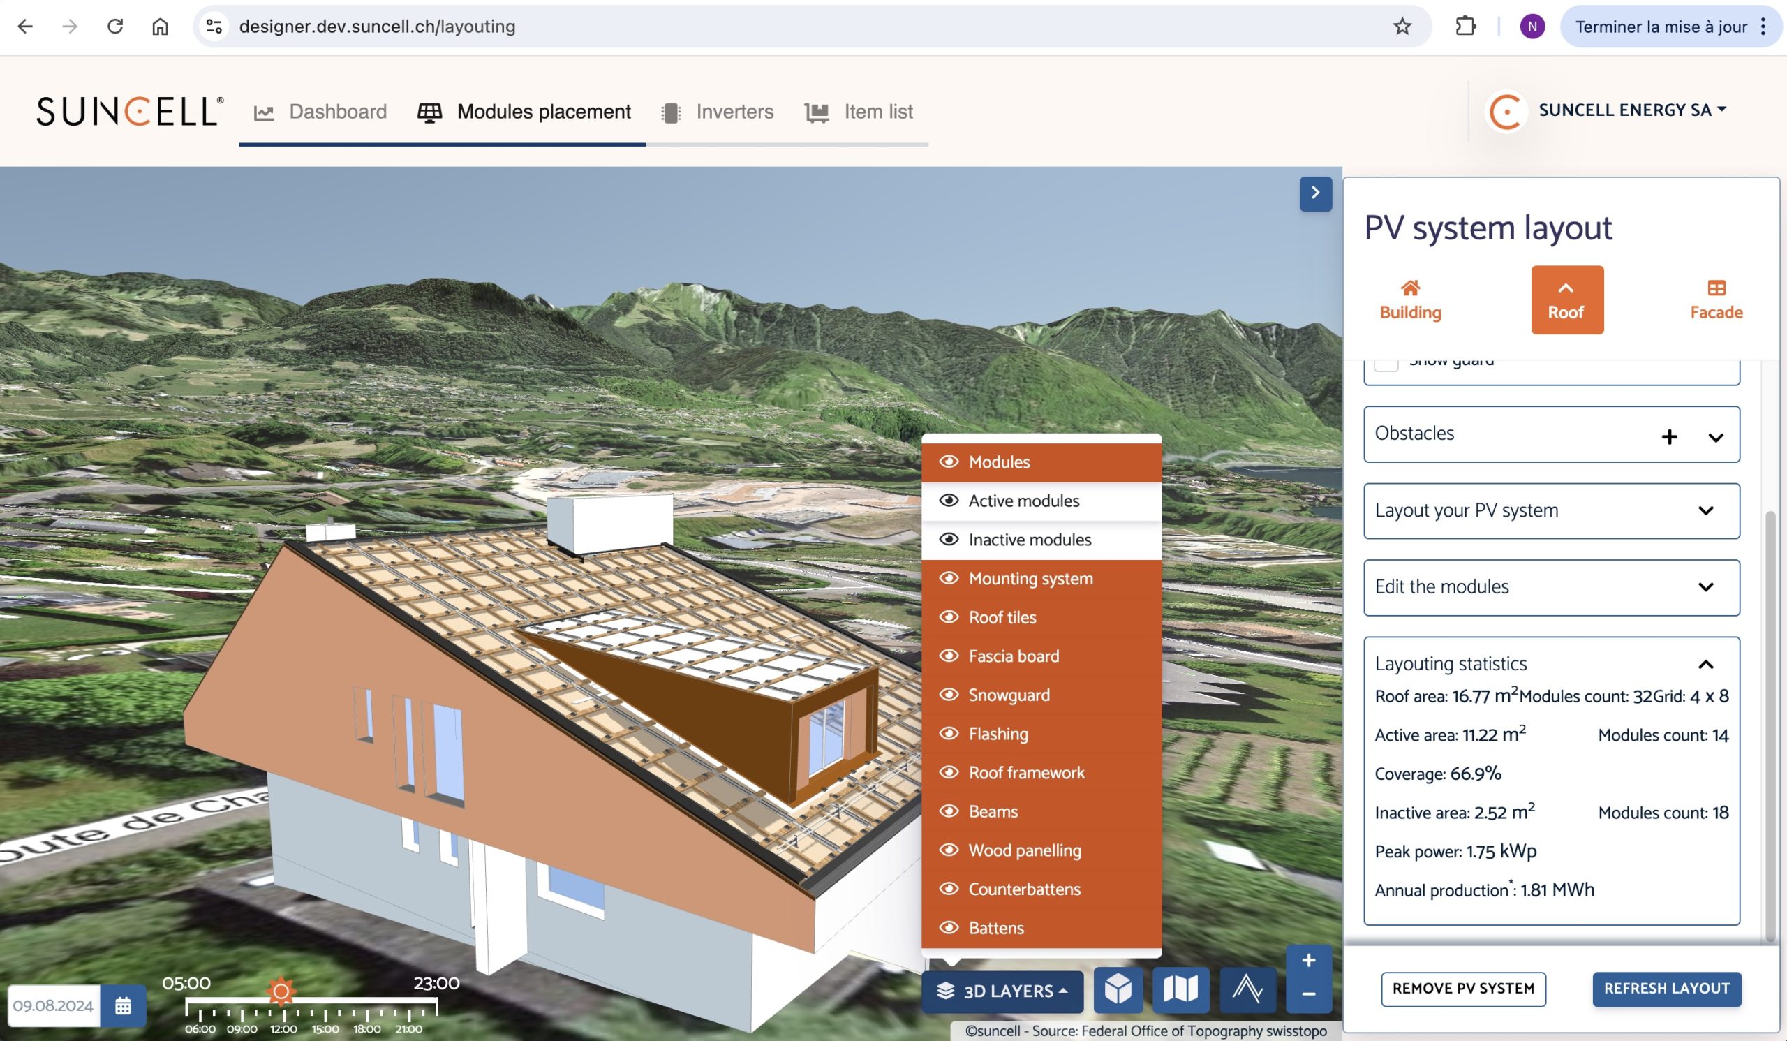Click the plus icon to add obstacle

tap(1668, 437)
